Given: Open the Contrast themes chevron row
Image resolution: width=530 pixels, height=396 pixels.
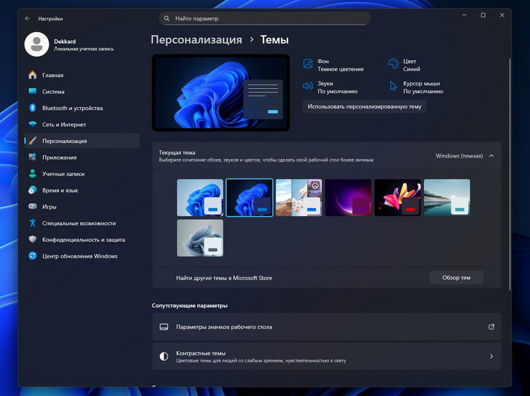Looking at the screenshot, I should pyautogui.click(x=491, y=356).
